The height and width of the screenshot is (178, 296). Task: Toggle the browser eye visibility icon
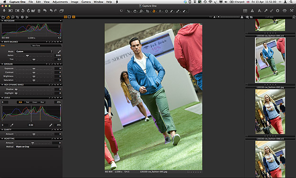[247, 17]
